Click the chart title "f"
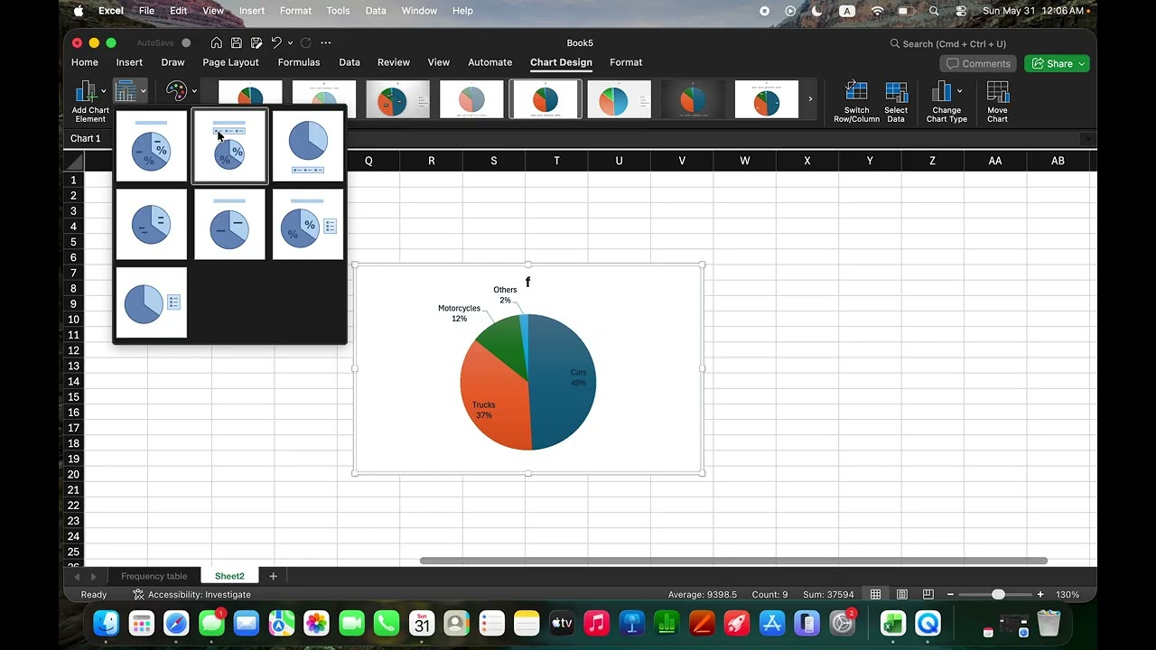The image size is (1156, 650). click(x=527, y=283)
